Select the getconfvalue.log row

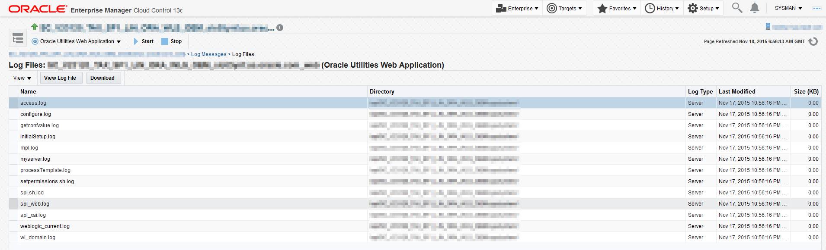point(415,125)
